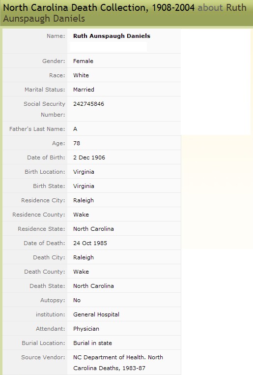Screen dimensions: 253x375
Task: Click the name Ruth Aunspaugh Daniels
Action: 112,36
